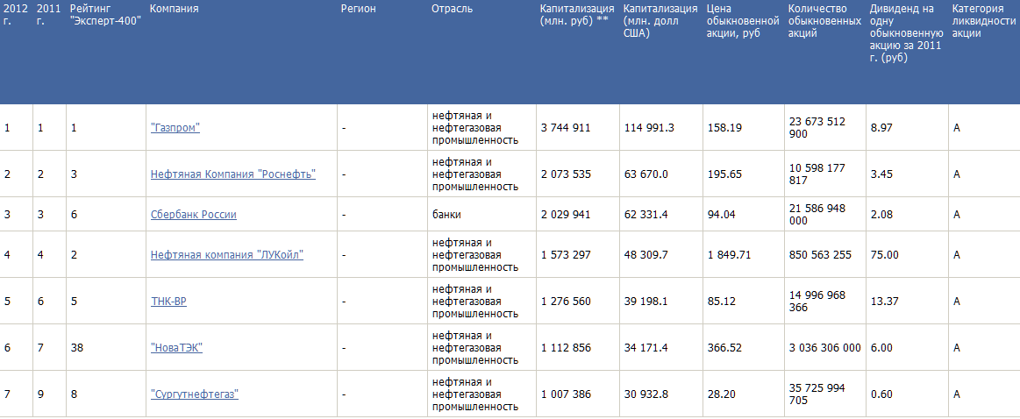Click the Отрасль column header
Image resolution: width=1020 pixels, height=419 pixels.
(452, 9)
